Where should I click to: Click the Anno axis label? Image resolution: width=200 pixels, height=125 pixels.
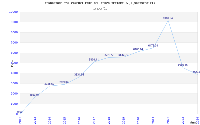(194, 122)
